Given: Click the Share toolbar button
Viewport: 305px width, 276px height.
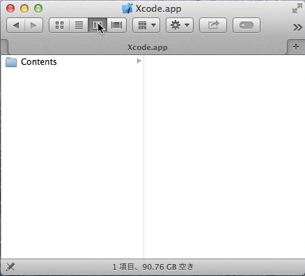Looking at the screenshot, I should tap(213, 25).
